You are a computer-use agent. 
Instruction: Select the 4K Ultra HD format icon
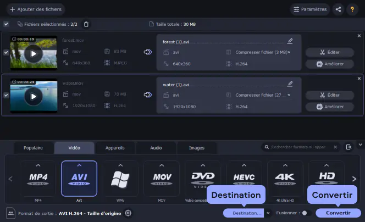(285, 179)
